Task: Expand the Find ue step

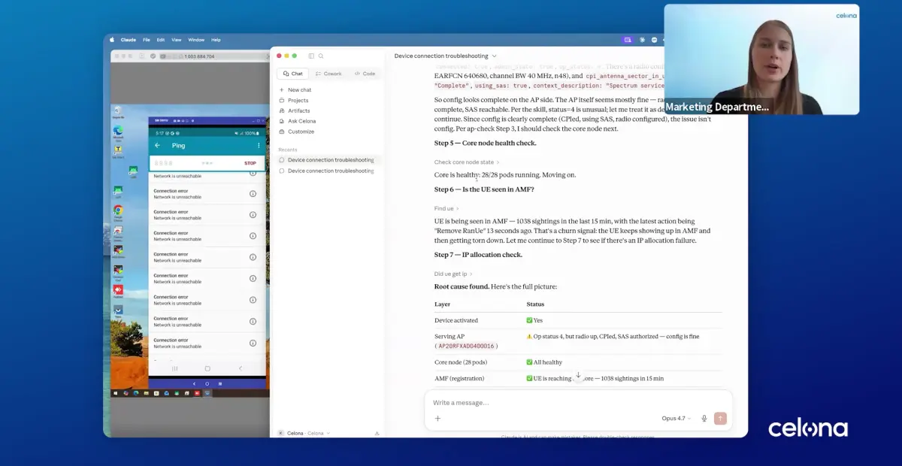Action: point(446,208)
